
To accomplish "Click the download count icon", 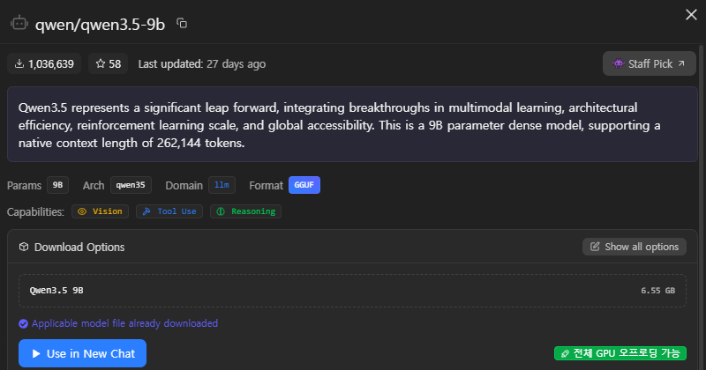I will [x=19, y=63].
